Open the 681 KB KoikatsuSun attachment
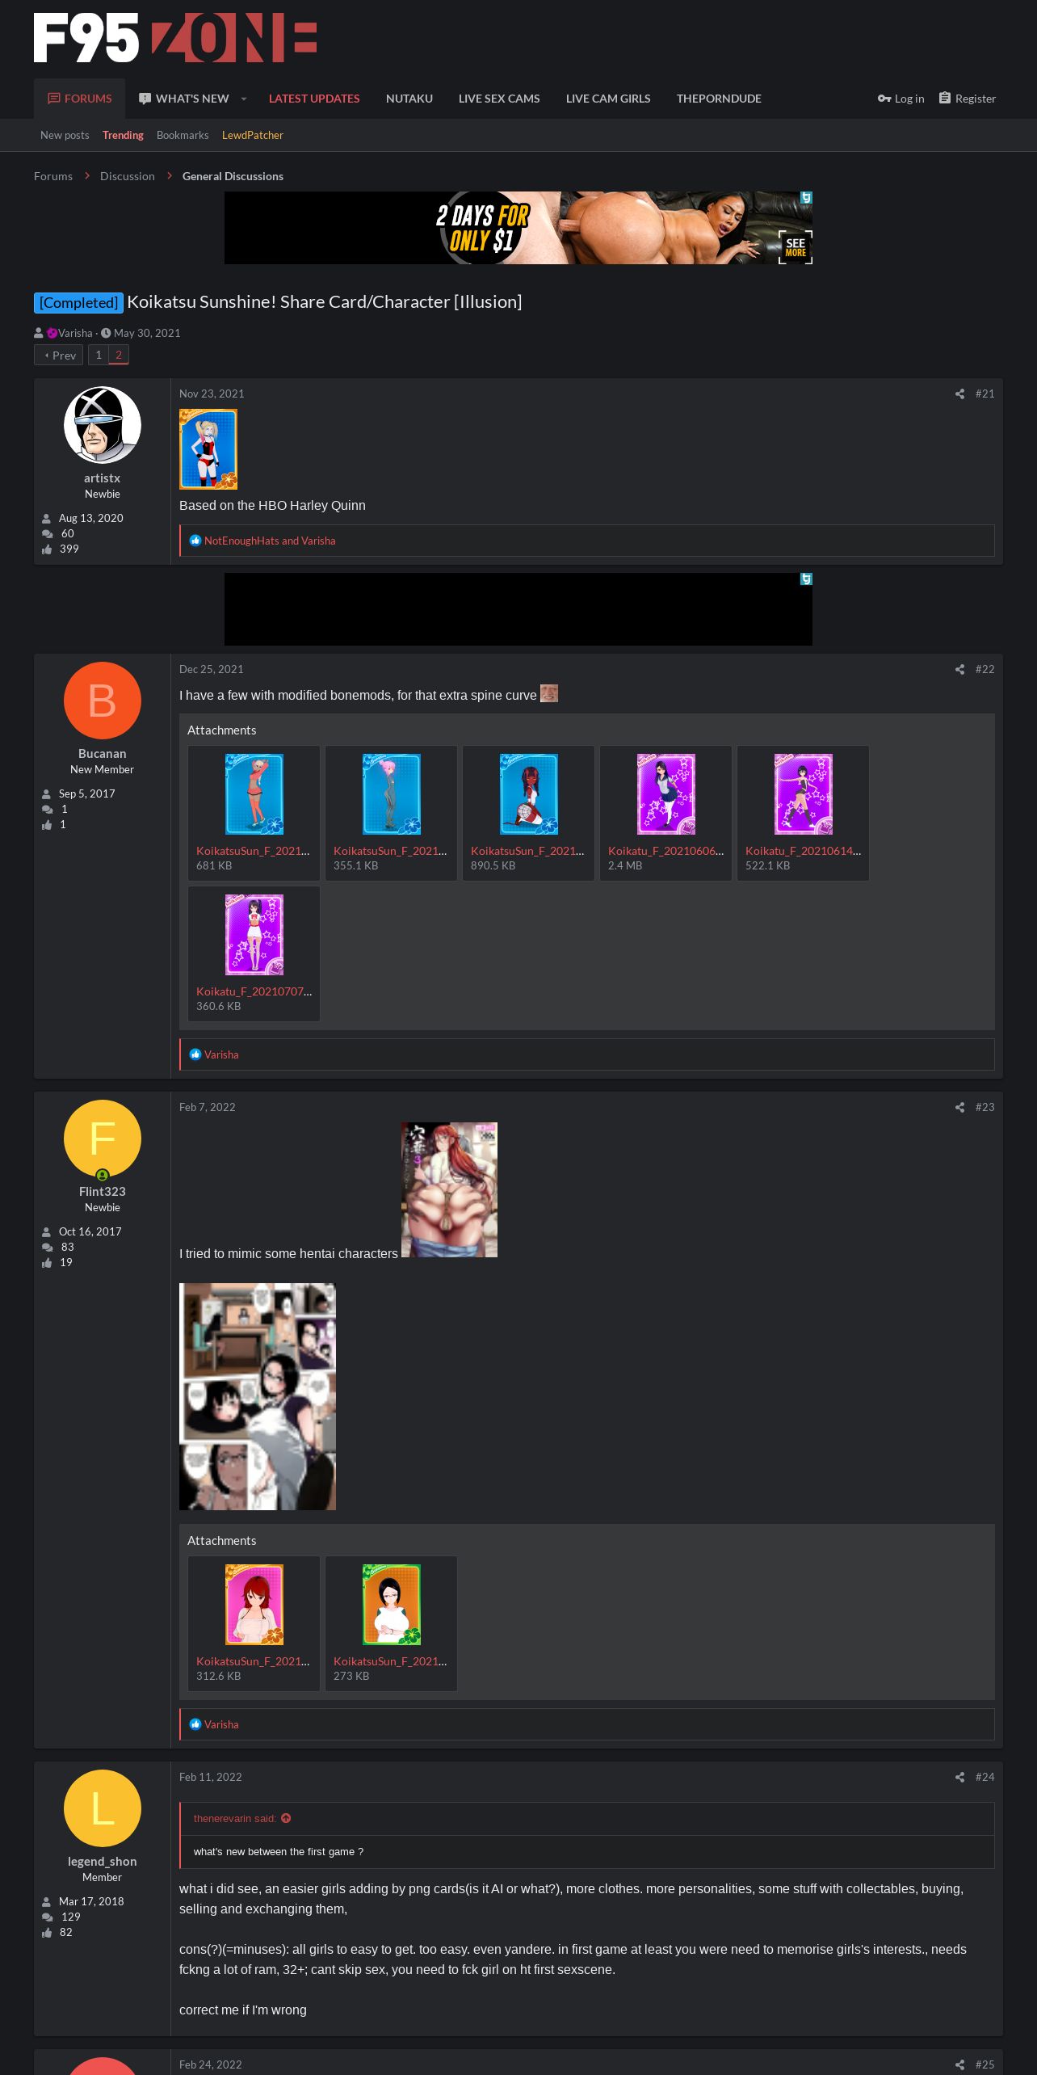 coord(254,813)
